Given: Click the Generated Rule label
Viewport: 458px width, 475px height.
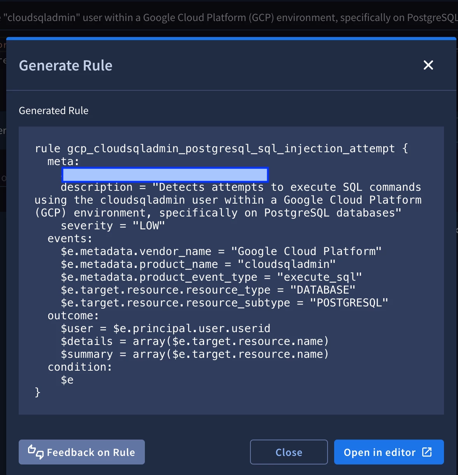Looking at the screenshot, I should 54,111.
